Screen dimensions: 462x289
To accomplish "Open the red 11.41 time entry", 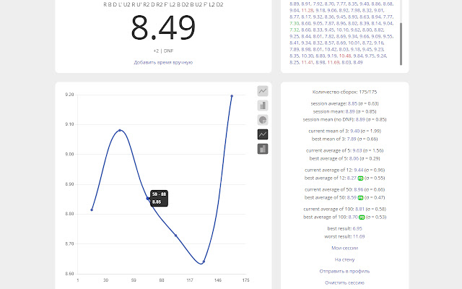I will [308, 62].
